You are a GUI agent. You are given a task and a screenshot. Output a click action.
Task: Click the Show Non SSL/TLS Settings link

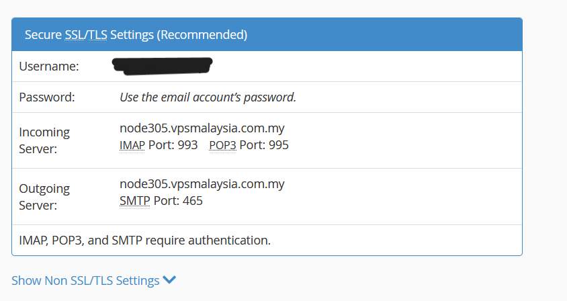pos(85,280)
